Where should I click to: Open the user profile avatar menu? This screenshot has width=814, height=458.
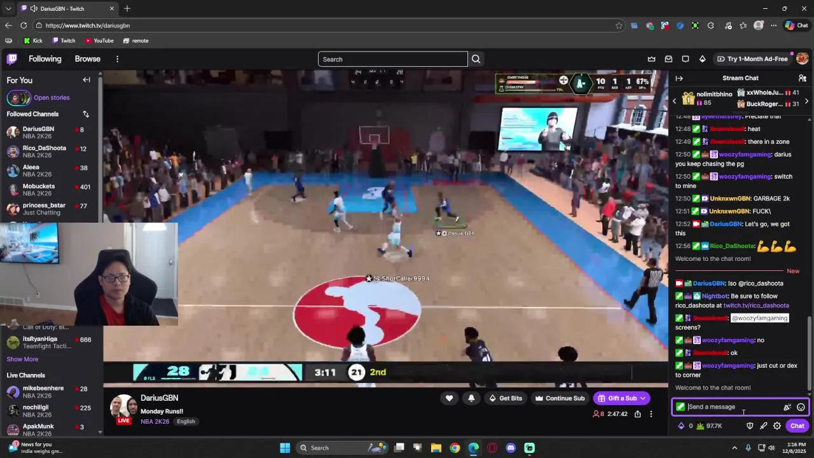point(803,59)
